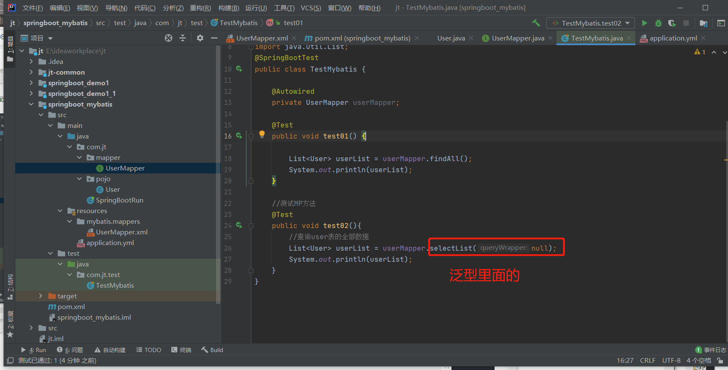Click test01 breadcrumb in navigation bar
Image resolution: width=728 pixels, height=370 pixels.
[x=293, y=23]
